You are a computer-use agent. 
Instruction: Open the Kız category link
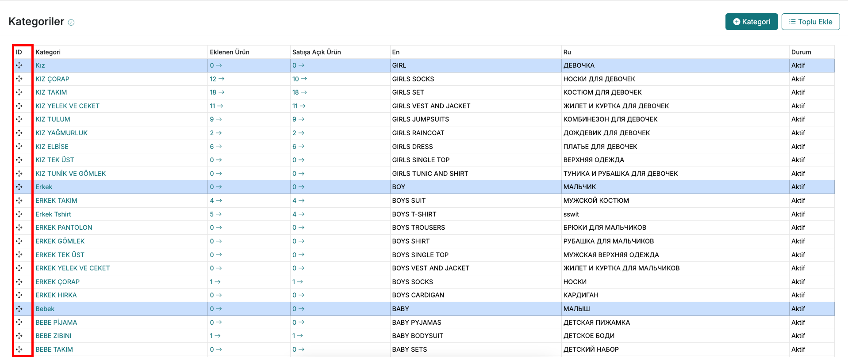(40, 65)
